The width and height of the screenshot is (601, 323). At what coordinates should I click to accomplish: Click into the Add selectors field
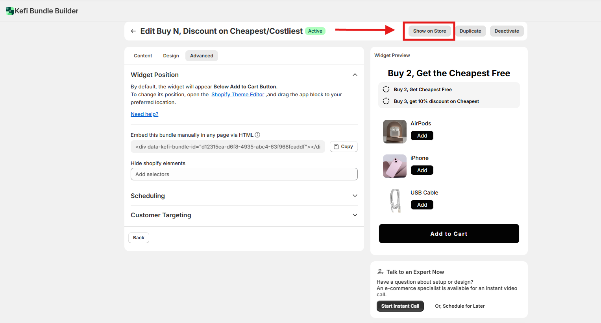coord(244,174)
